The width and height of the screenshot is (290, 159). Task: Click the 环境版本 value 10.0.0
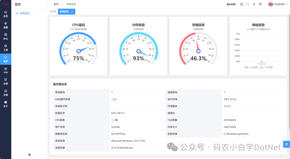pos(227,106)
